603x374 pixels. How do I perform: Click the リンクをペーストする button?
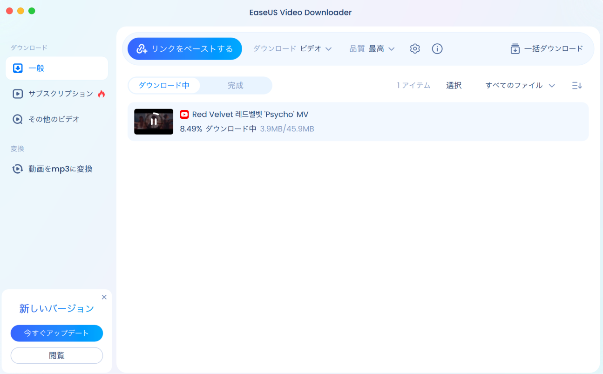tap(184, 48)
